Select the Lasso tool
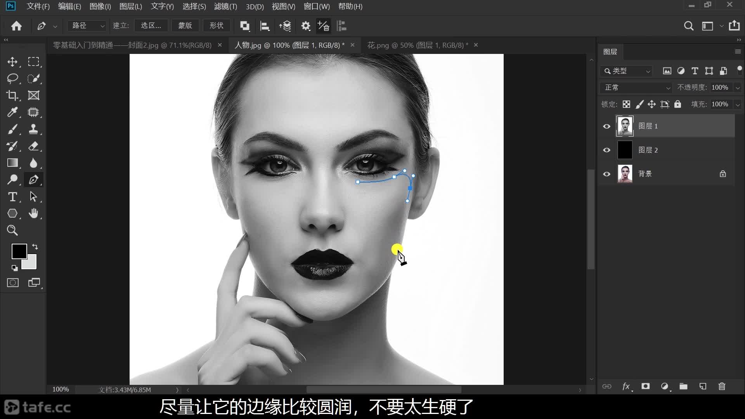745x419 pixels. (x=12, y=79)
